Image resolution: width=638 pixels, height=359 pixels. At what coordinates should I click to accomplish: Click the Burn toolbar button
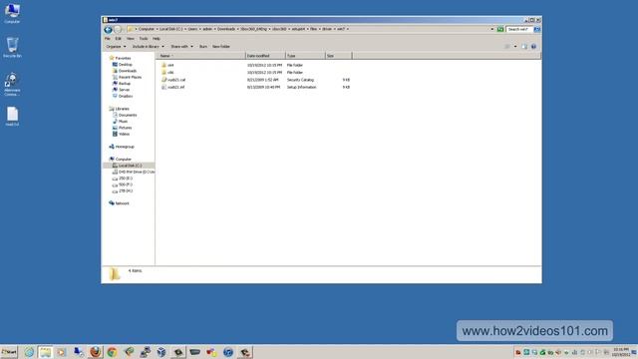point(203,47)
